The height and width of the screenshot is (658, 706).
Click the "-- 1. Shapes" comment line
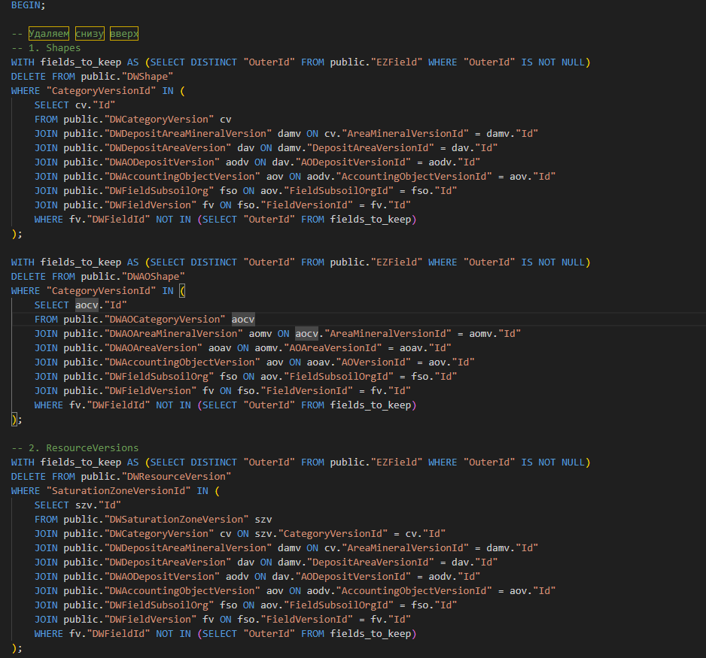pos(46,48)
